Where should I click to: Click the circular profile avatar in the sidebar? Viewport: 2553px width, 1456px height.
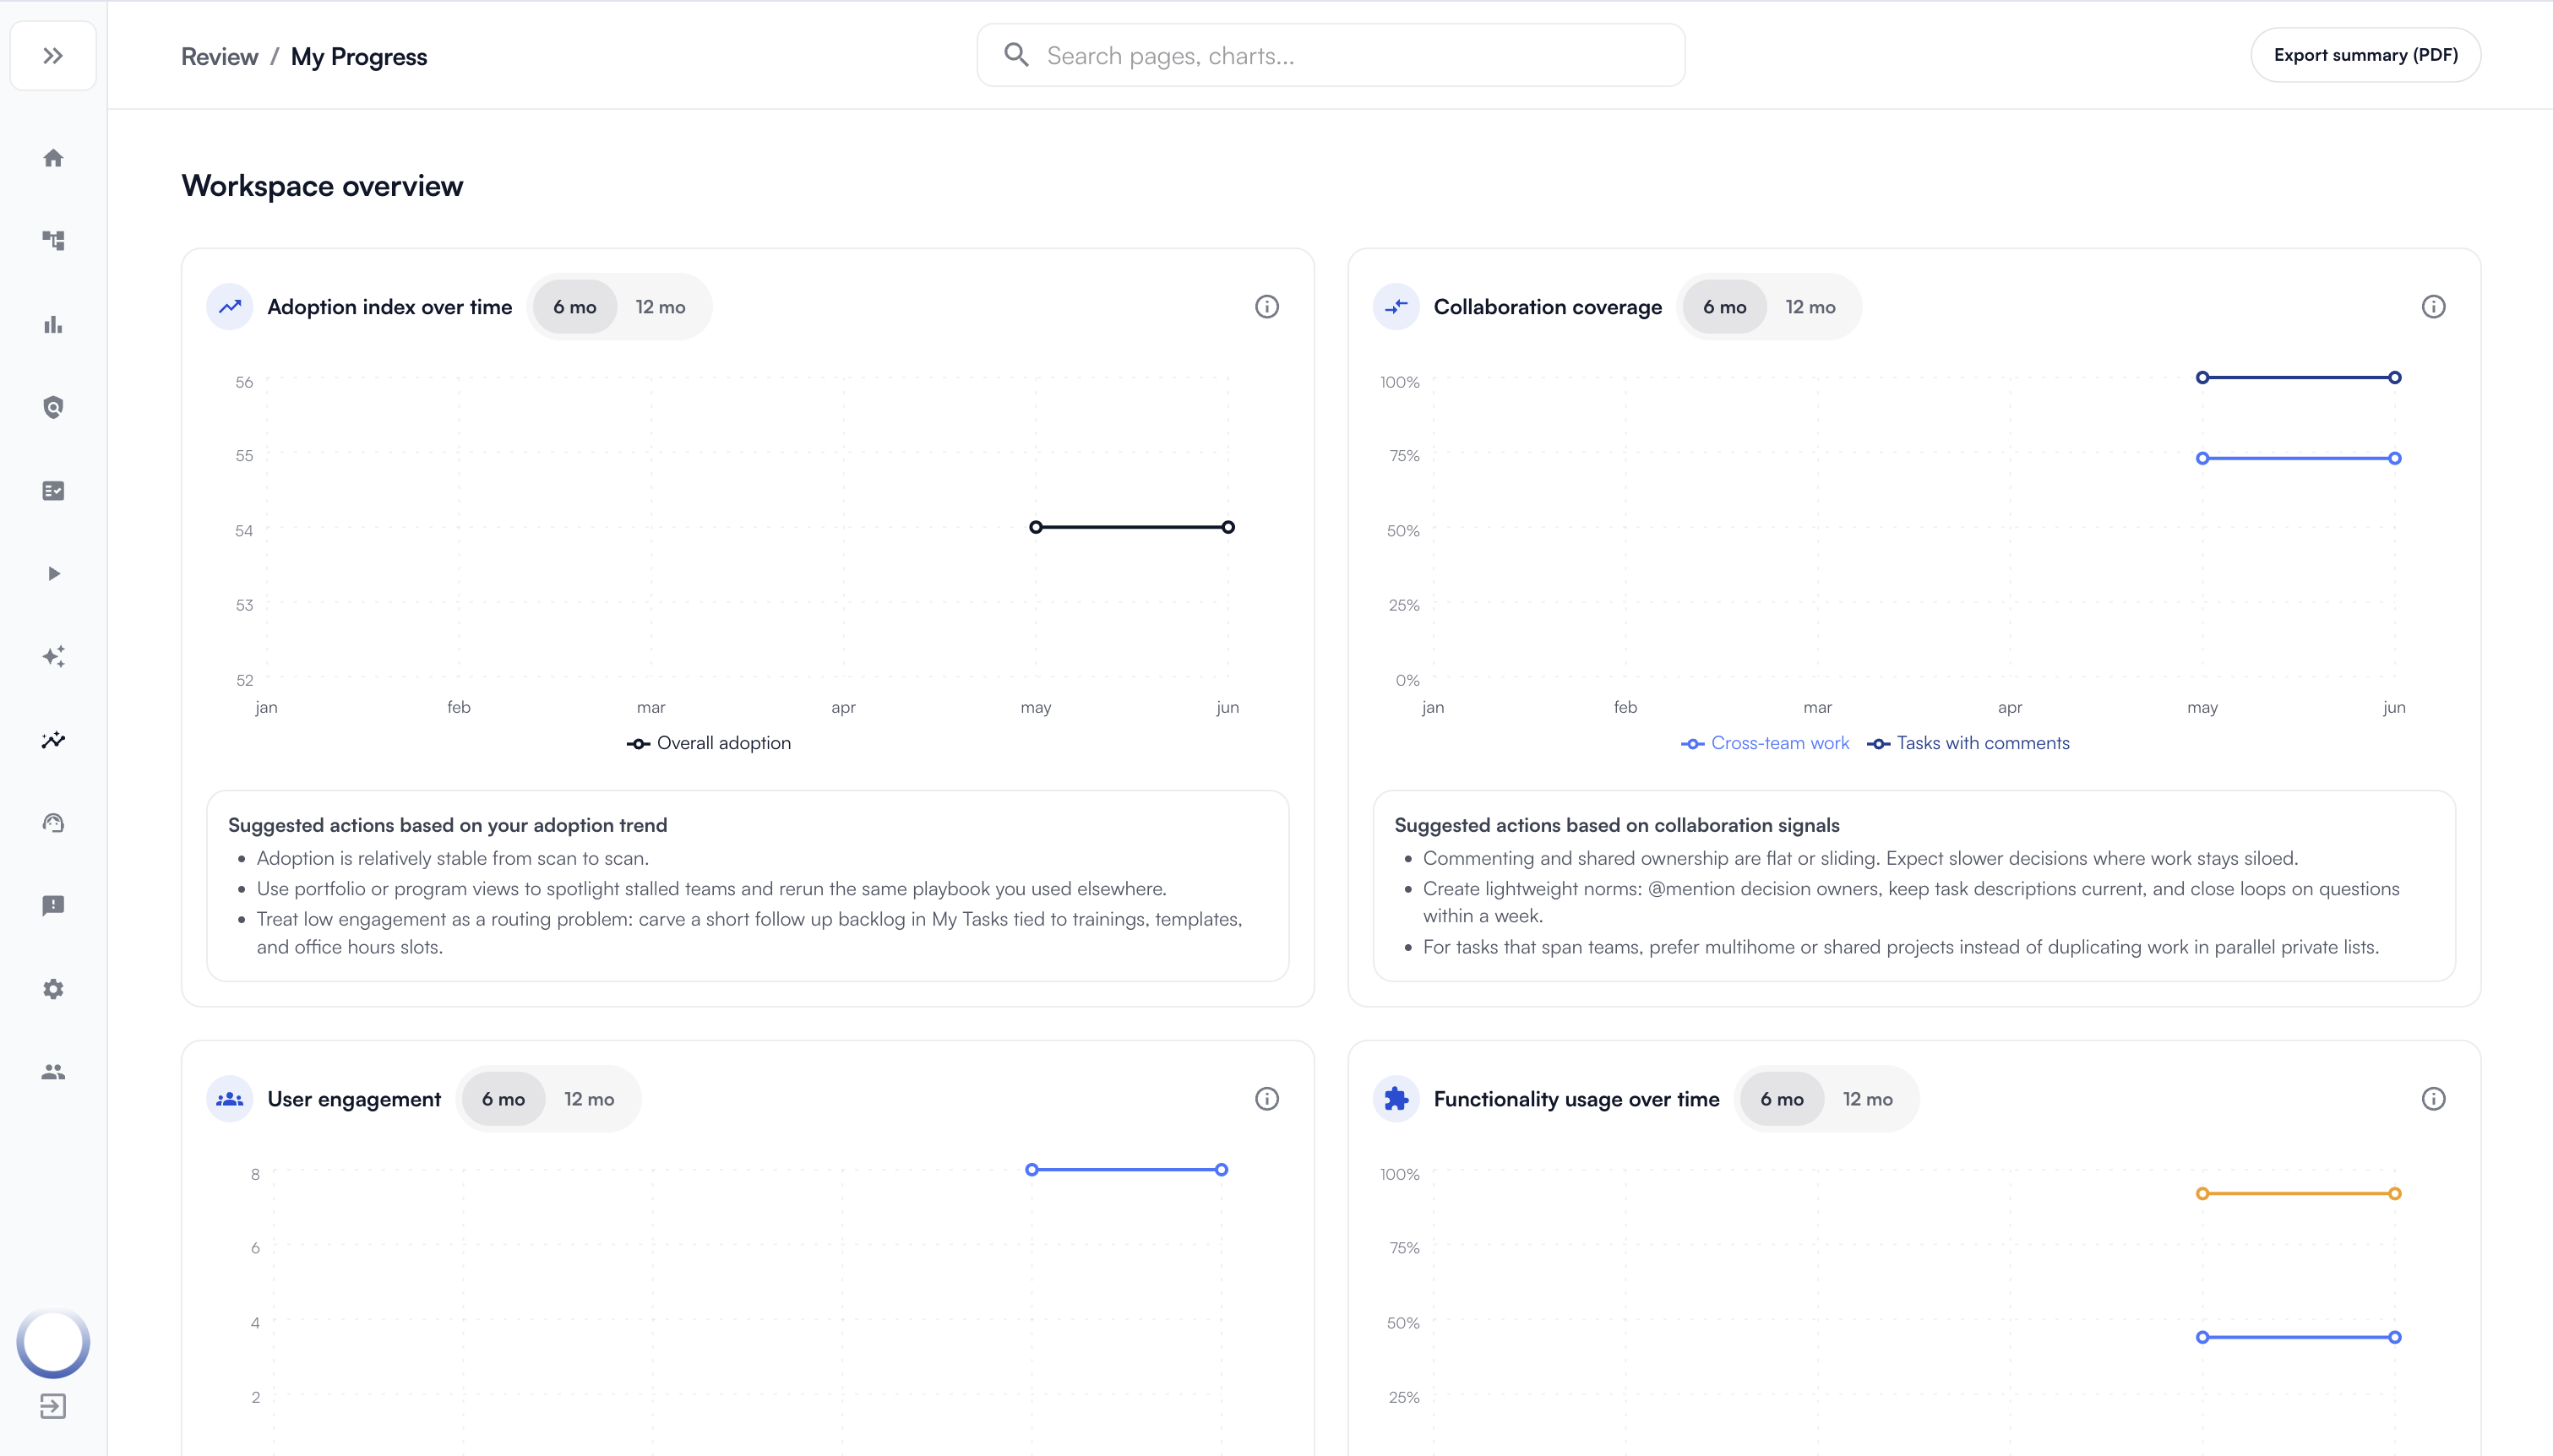pyautogui.click(x=53, y=1342)
